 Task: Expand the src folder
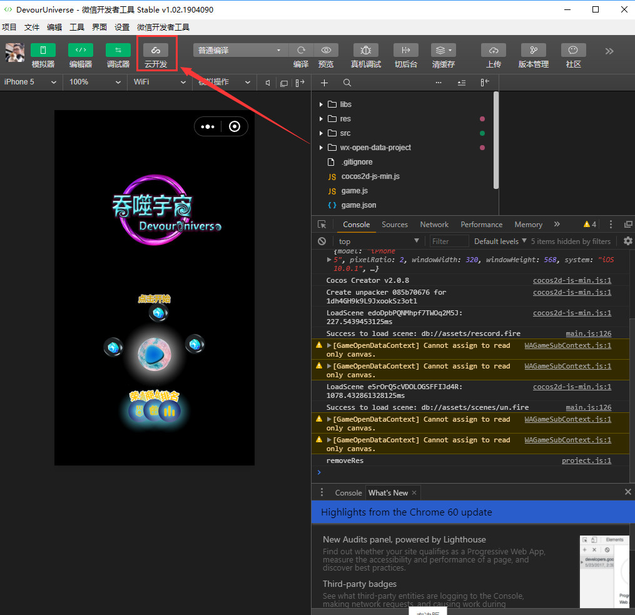tap(321, 133)
